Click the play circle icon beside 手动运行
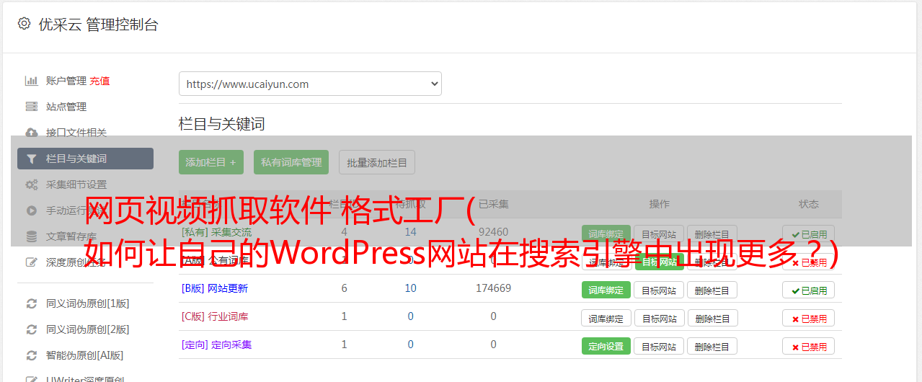922x382 pixels. (x=32, y=210)
